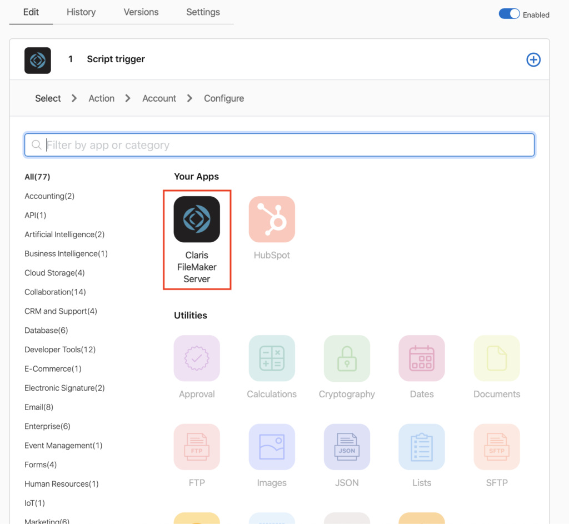
Task: Click the blue plus add-step button
Action: tap(533, 60)
